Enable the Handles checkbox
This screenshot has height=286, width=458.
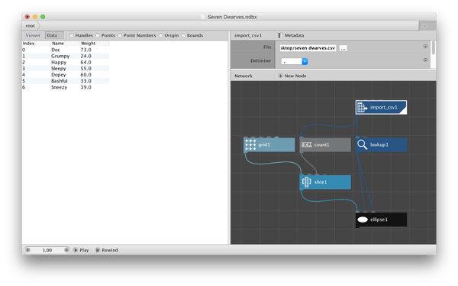pyautogui.click(x=72, y=35)
